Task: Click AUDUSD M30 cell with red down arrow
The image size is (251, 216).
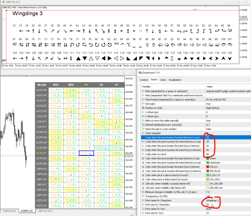Action: coord(71,111)
